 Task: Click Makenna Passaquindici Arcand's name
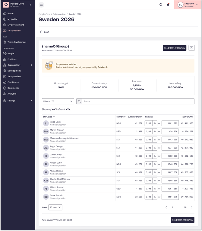(x=65, y=138)
